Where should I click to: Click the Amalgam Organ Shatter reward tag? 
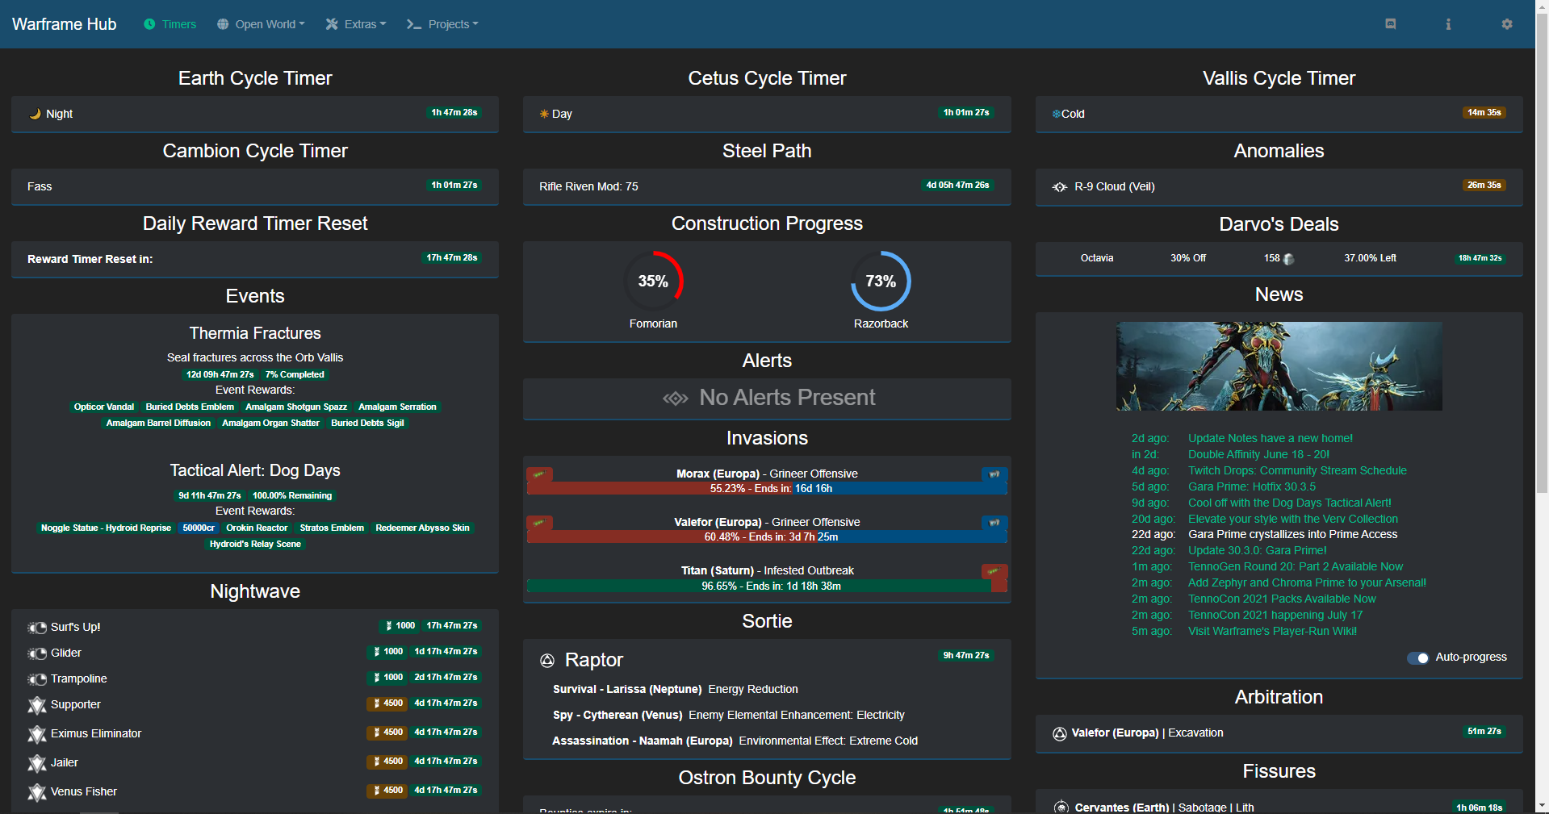click(270, 424)
